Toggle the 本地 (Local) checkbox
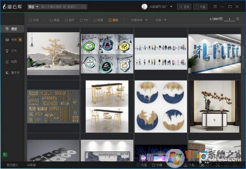 click(x=31, y=20)
